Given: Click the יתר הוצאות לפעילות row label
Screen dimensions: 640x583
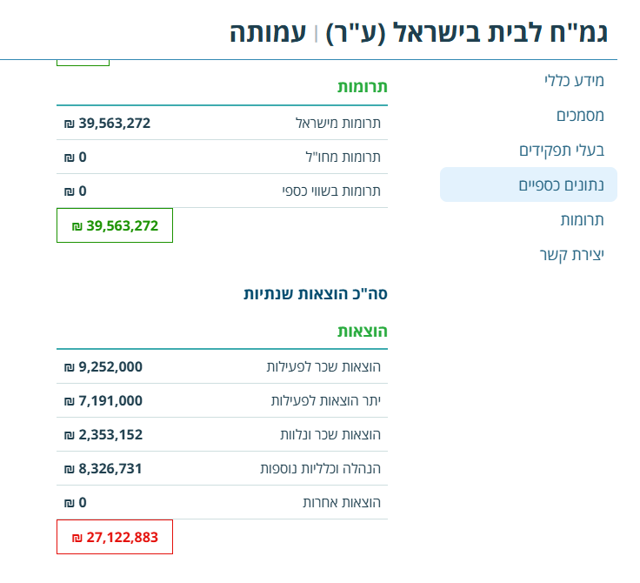Looking at the screenshot, I should click(x=325, y=401).
